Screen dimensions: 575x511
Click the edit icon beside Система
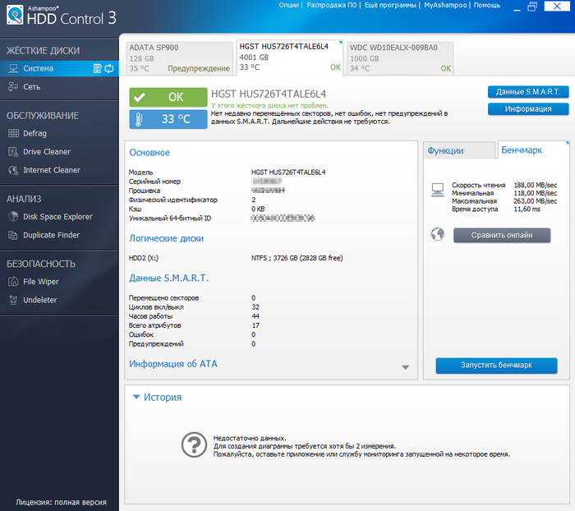pos(98,68)
